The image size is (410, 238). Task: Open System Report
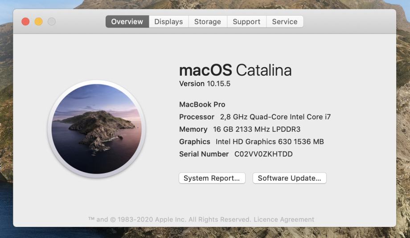212,178
